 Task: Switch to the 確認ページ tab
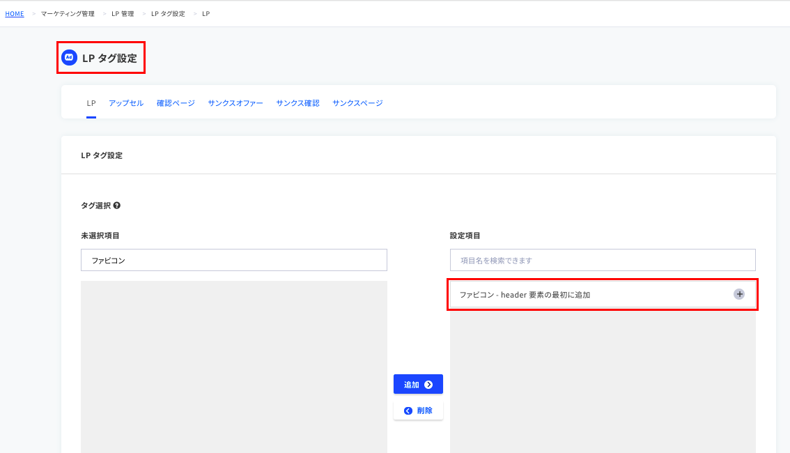[x=176, y=102]
